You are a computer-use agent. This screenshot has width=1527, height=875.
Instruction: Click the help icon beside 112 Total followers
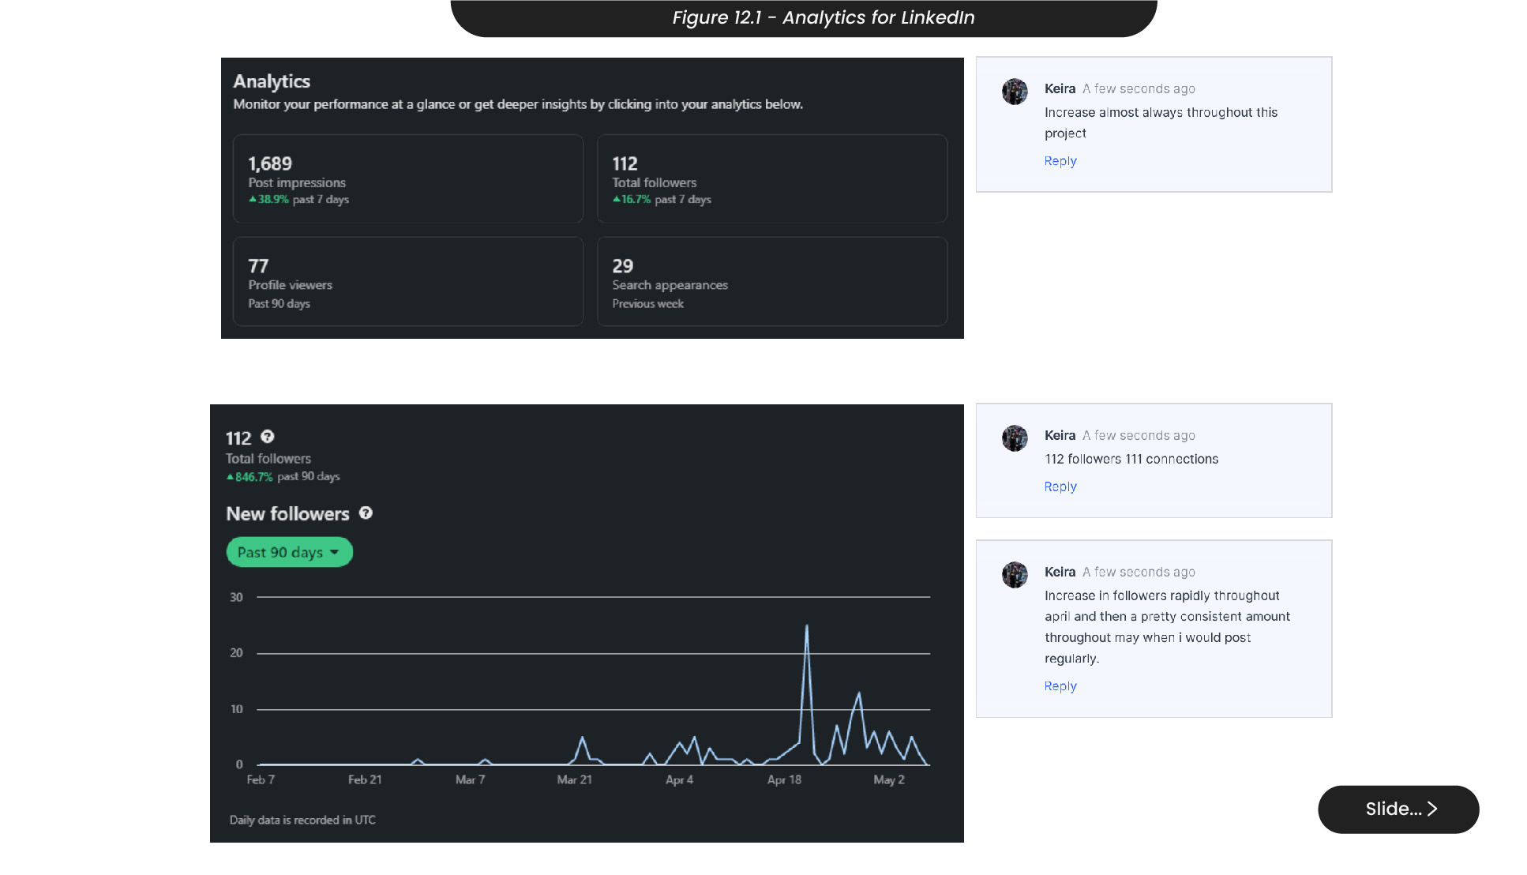point(268,437)
